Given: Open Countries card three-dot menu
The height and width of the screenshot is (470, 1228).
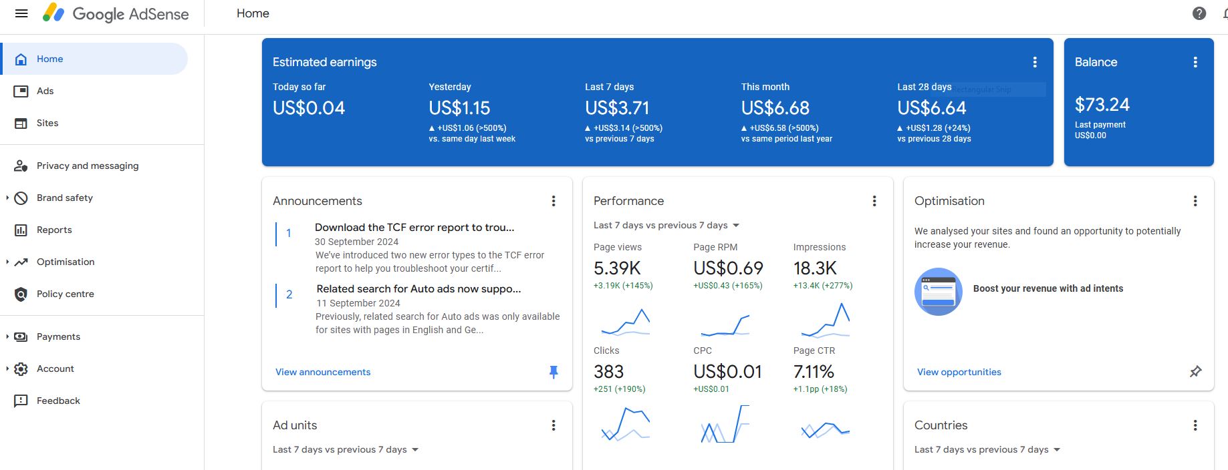Looking at the screenshot, I should 1195,425.
